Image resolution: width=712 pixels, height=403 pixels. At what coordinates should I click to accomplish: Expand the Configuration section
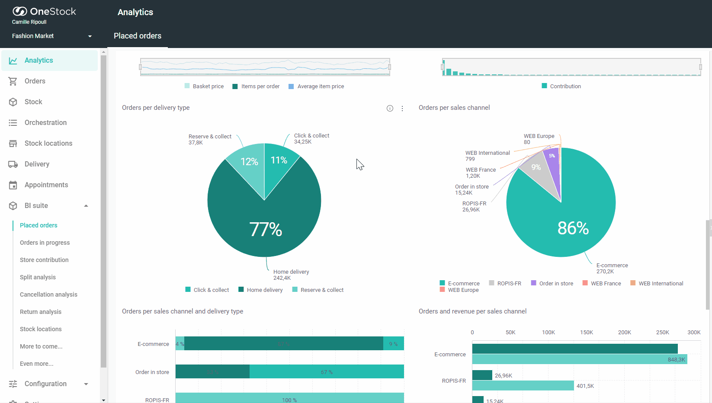tap(86, 384)
